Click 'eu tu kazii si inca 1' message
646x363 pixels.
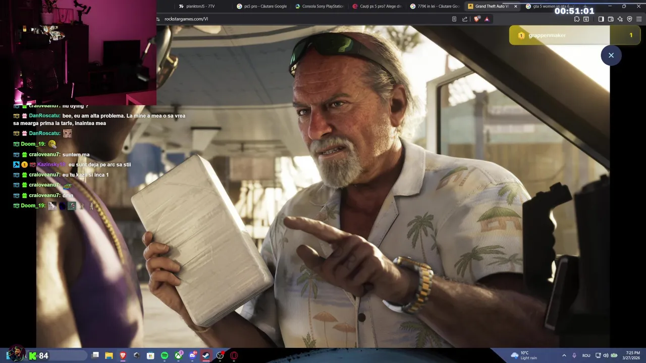click(85, 174)
